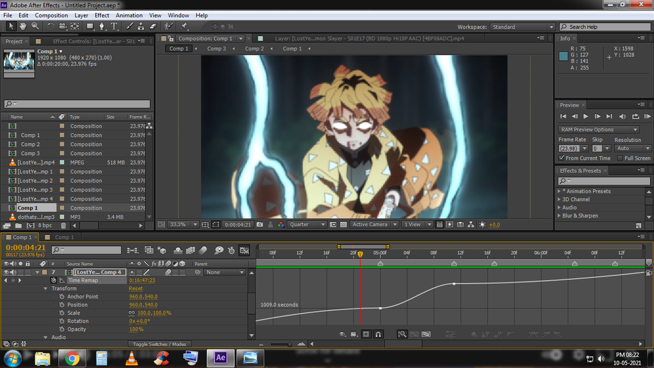This screenshot has width=654, height=368.
Task: Toggle Position stopwatch
Action: click(62, 305)
